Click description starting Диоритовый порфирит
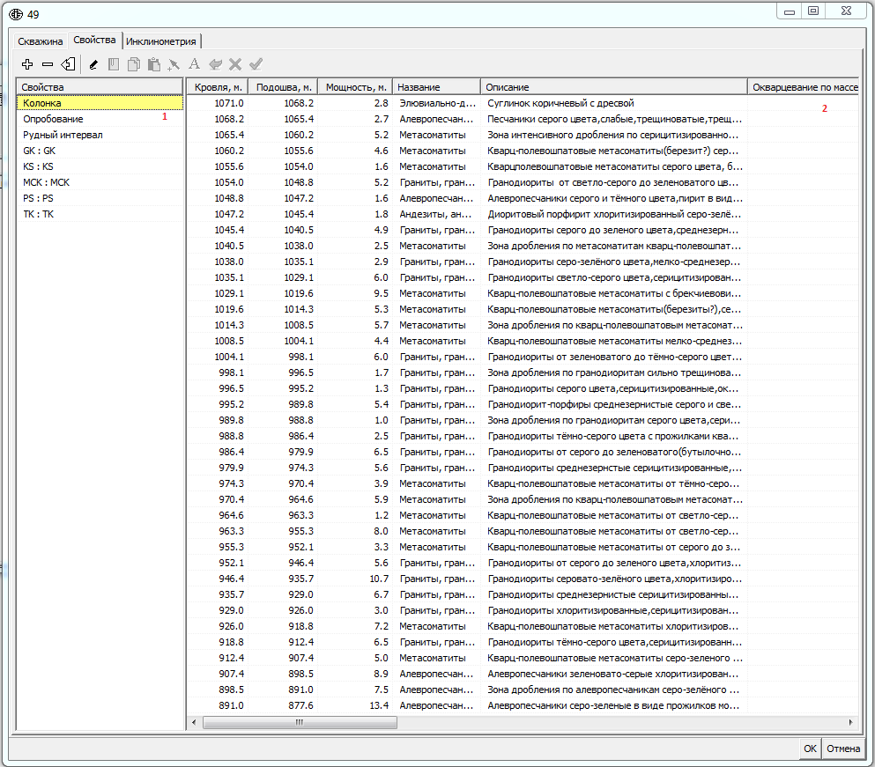 point(614,214)
